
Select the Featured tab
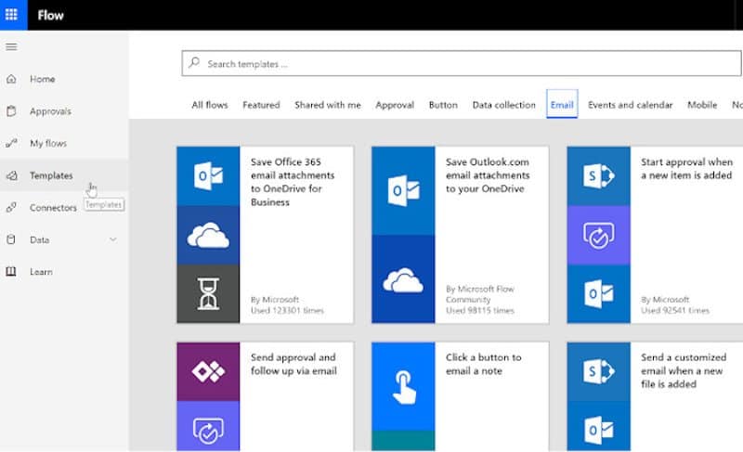[x=261, y=105]
